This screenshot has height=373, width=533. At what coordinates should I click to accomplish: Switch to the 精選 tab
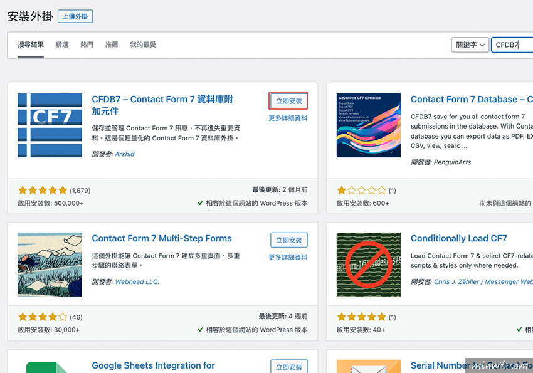pyautogui.click(x=62, y=45)
